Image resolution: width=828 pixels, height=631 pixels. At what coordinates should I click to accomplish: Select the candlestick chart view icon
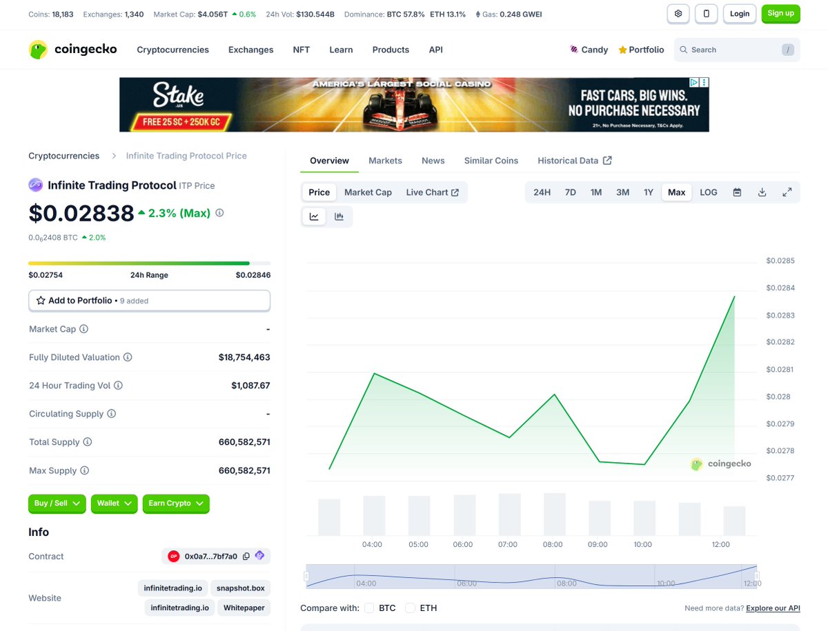pyautogui.click(x=339, y=217)
